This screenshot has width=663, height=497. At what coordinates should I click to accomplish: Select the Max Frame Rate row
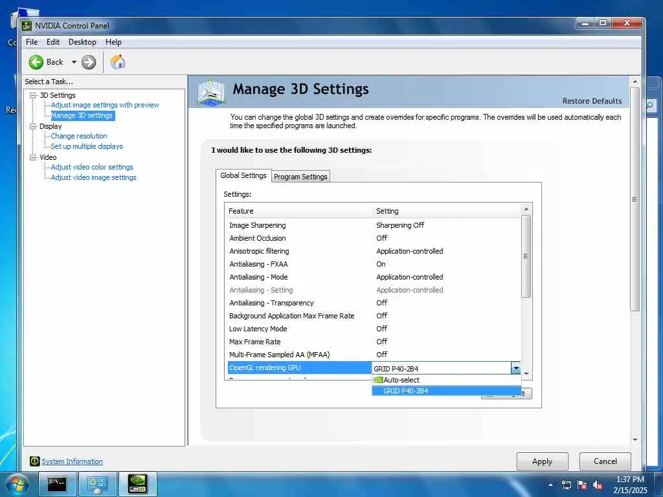[374, 342]
